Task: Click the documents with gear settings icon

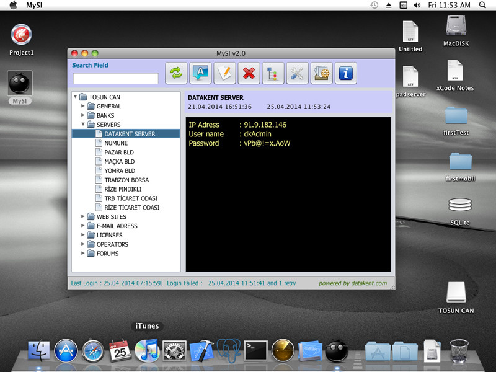Action: point(322,73)
